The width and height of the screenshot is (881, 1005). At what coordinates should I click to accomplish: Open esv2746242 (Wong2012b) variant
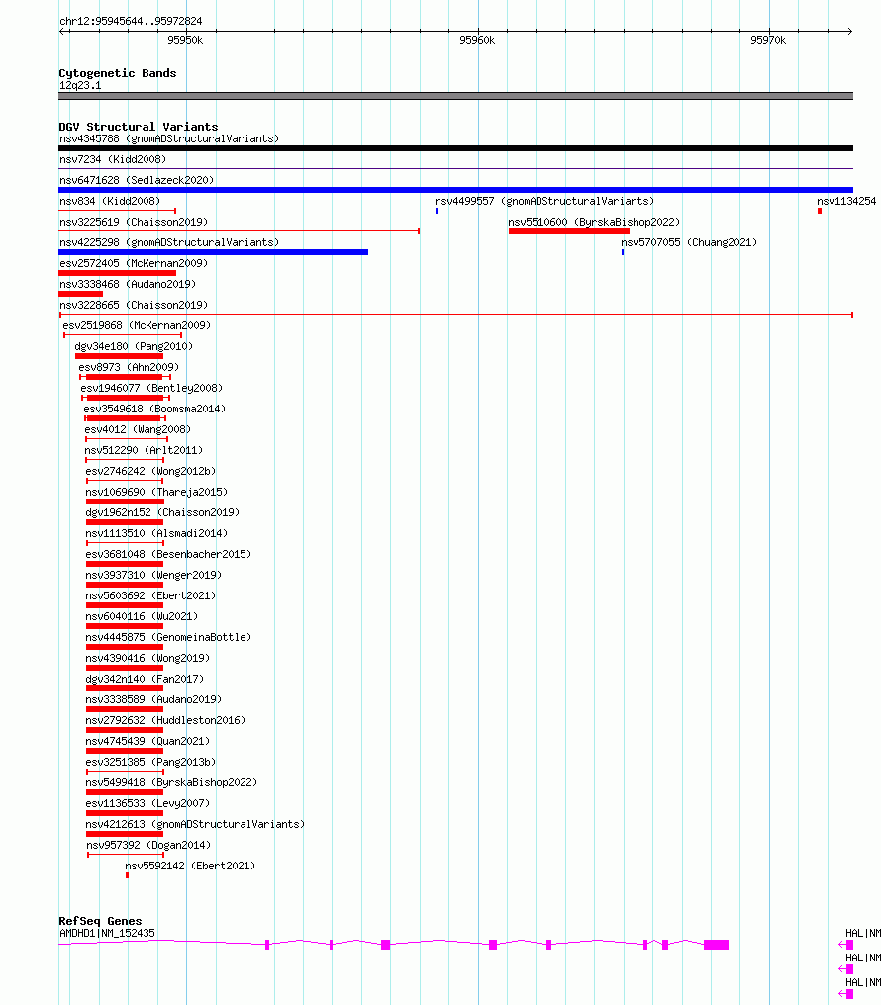click(x=150, y=471)
